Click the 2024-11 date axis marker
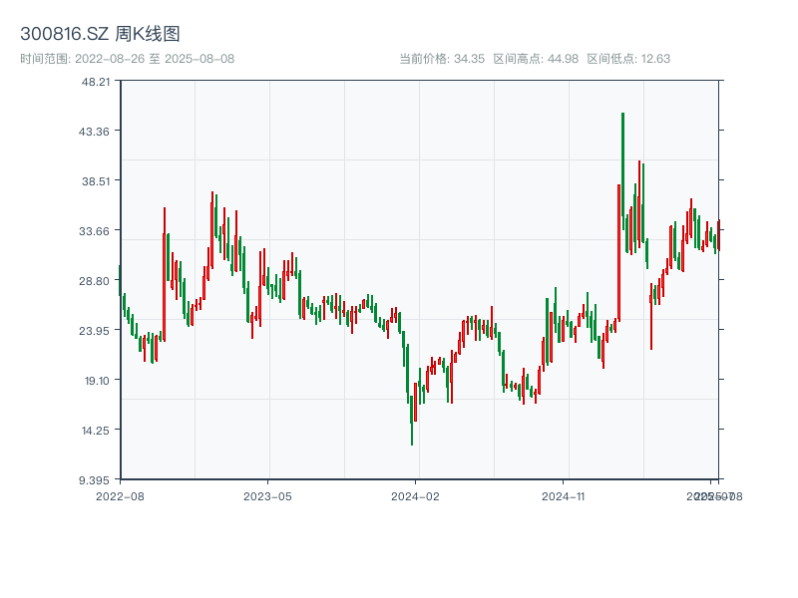Screen dimensions: 798x598 tap(564, 495)
